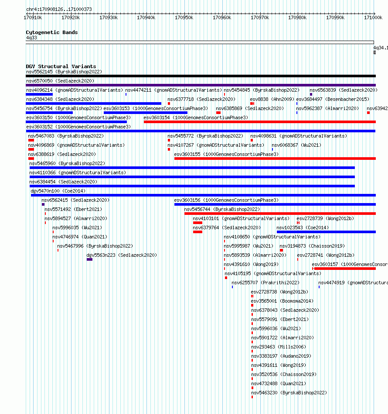Click nsv3194873 (Chaisson2019) label
The height and width of the screenshot is (414, 388).
click(312, 246)
